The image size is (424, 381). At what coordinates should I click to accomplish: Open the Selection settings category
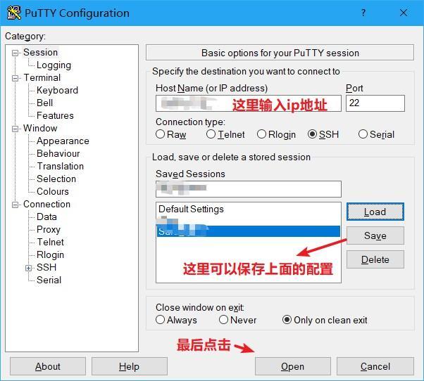(x=56, y=179)
